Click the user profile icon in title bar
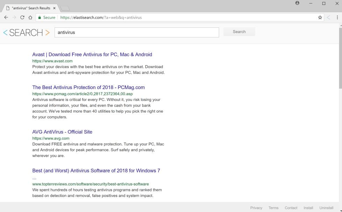Screen dimensions: 342x212 point(297,3)
